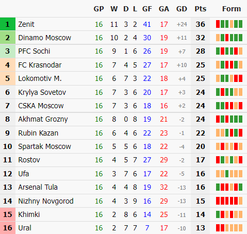
Task: Click Nizhny Novgorod's first red form bar
Action: click(x=218, y=200)
